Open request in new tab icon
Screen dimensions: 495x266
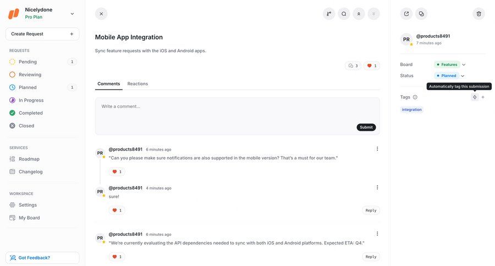(x=406, y=14)
